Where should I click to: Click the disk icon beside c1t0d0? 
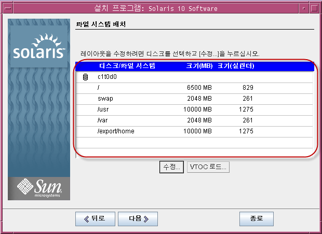click(85, 77)
